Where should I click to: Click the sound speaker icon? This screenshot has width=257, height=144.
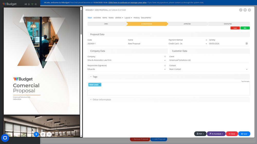coord(25,4)
